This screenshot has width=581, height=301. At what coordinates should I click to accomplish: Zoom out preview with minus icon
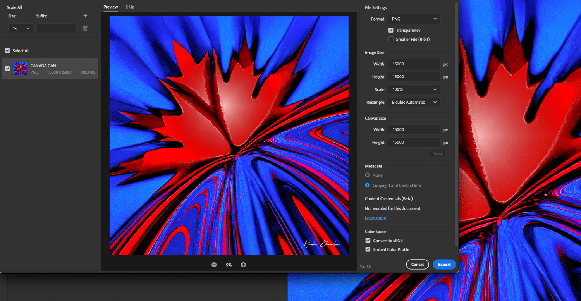214,265
